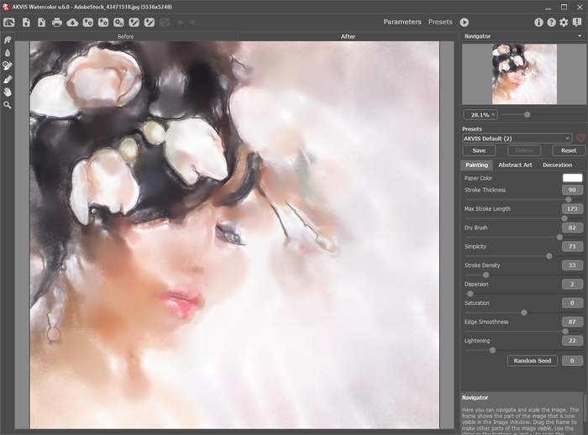Viewport: 588px width, 435px height.
Task: Open notifications/news icon
Action: 577,23
